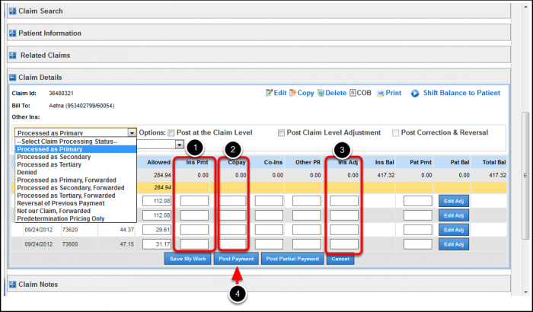Image resolution: width=533 pixels, height=312 pixels.
Task: Expand the Claim Search section
Action: pos(12,11)
